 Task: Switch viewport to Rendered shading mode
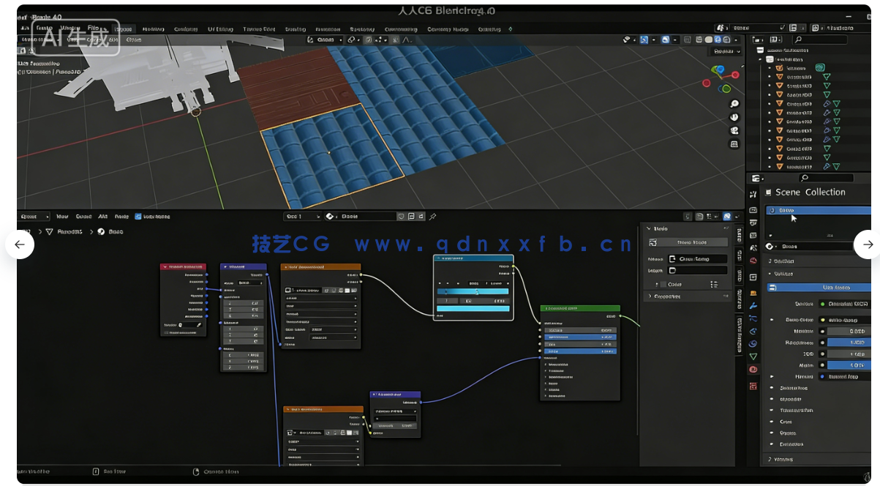tap(727, 40)
